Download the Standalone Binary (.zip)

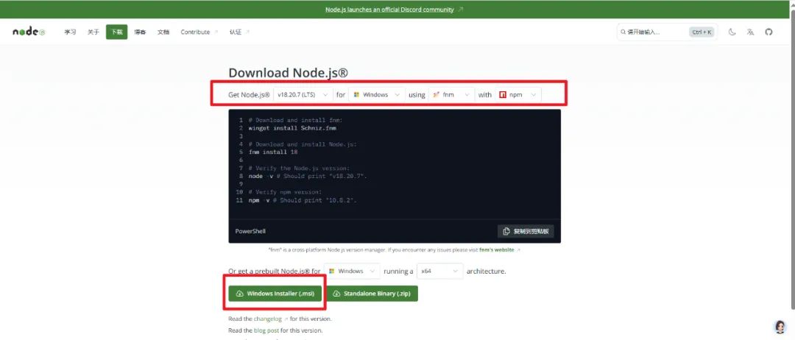point(372,294)
